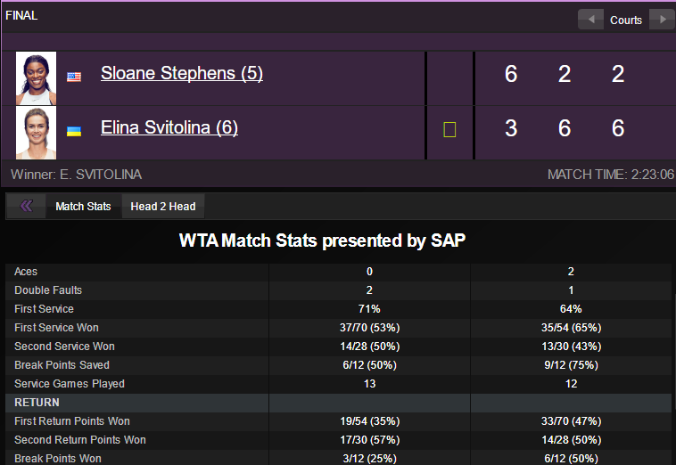Click the USA flag icon
This screenshot has height=465, width=676.
[74, 77]
